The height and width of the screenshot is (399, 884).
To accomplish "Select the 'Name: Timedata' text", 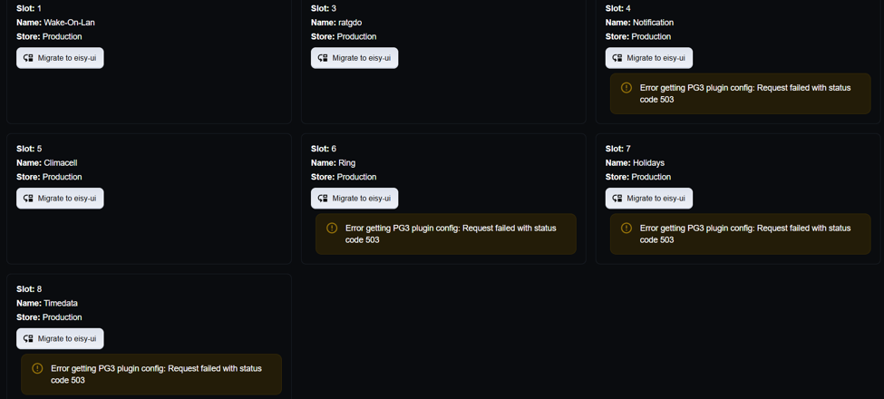I will pos(47,303).
